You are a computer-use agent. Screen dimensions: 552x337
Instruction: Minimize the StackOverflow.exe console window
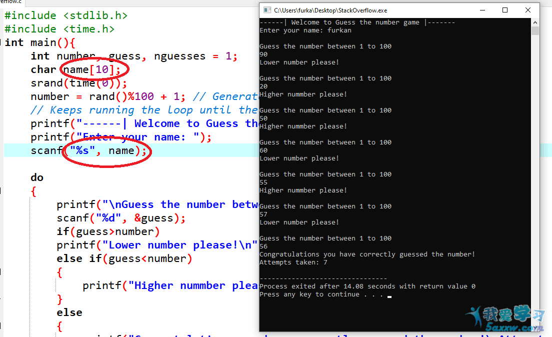(x=482, y=10)
